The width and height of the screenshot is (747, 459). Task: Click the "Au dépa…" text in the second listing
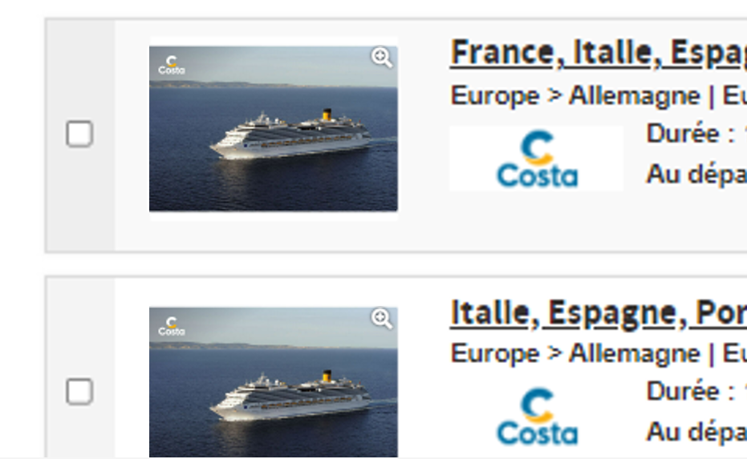pyautogui.click(x=695, y=432)
